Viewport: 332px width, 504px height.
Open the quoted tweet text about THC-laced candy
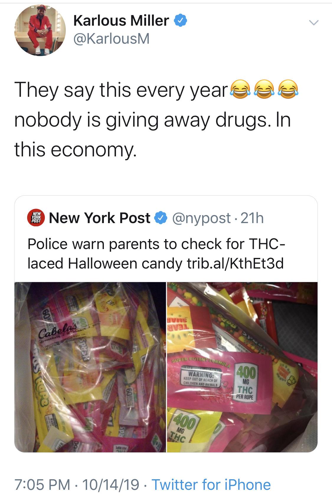tap(156, 253)
